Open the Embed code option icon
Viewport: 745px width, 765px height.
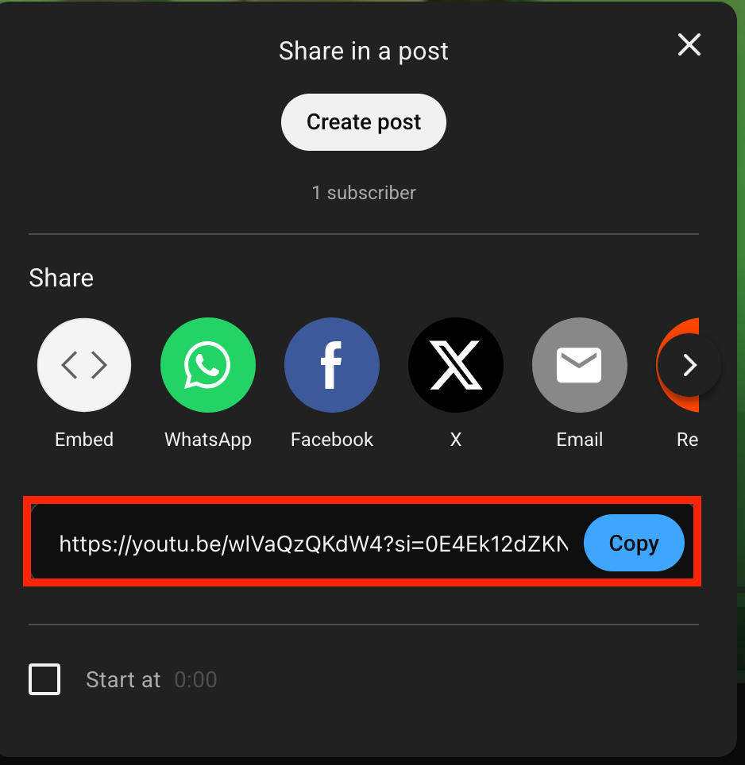point(84,365)
